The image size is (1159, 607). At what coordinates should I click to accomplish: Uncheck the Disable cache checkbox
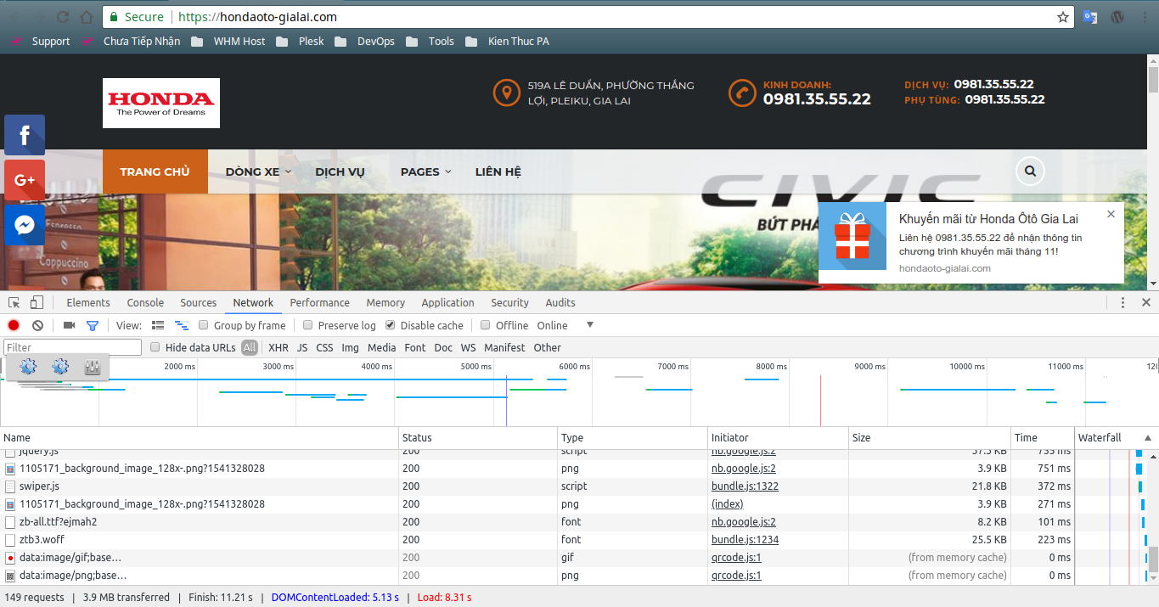tap(391, 325)
